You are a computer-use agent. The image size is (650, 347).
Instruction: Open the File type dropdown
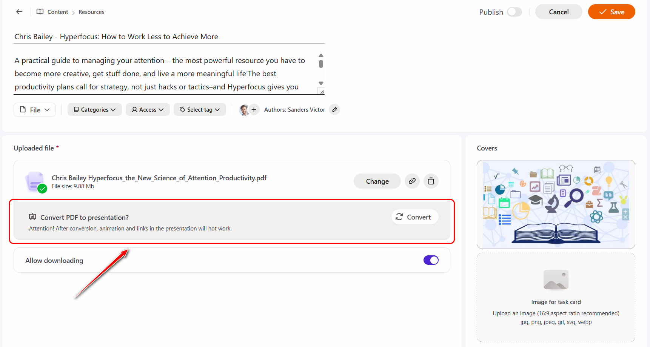[x=35, y=110]
